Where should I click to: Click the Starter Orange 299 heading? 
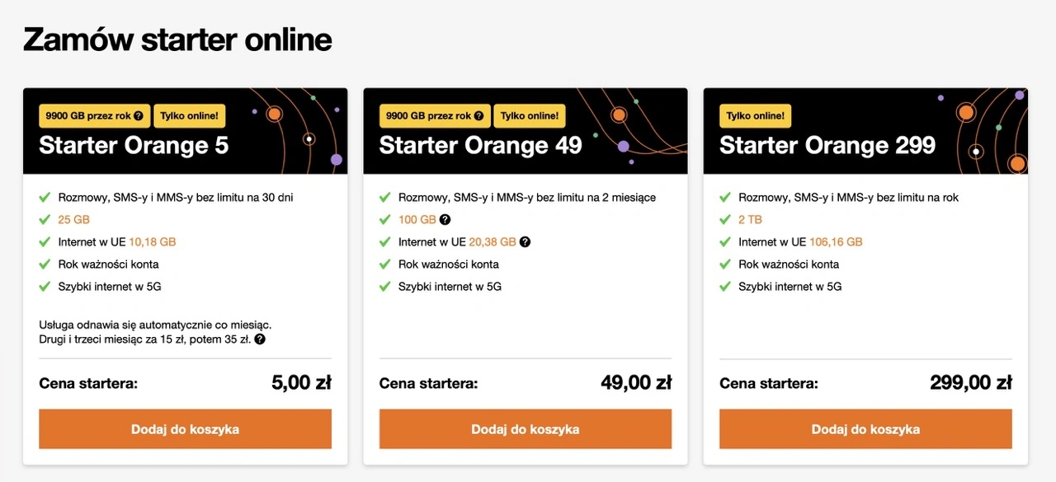(x=827, y=146)
